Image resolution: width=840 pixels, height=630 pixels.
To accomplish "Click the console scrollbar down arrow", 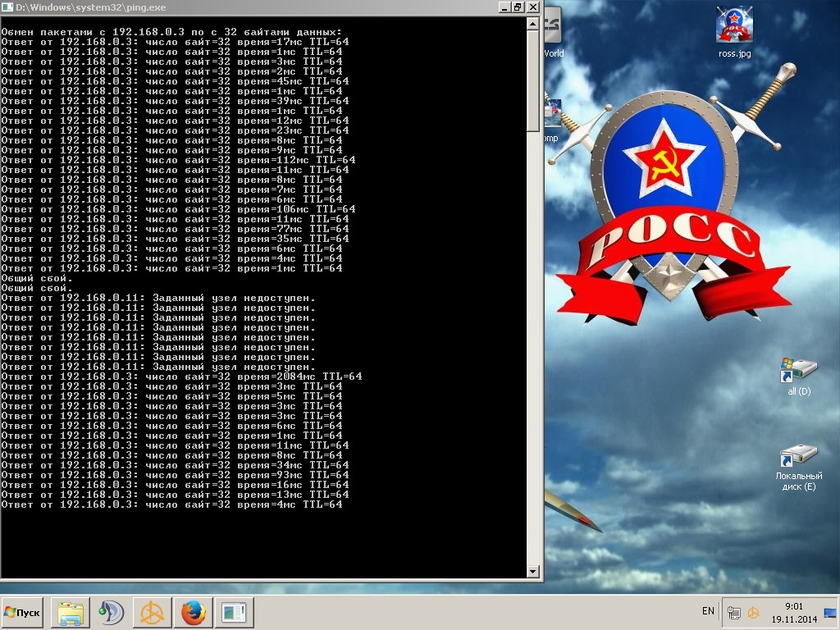I will click(533, 571).
